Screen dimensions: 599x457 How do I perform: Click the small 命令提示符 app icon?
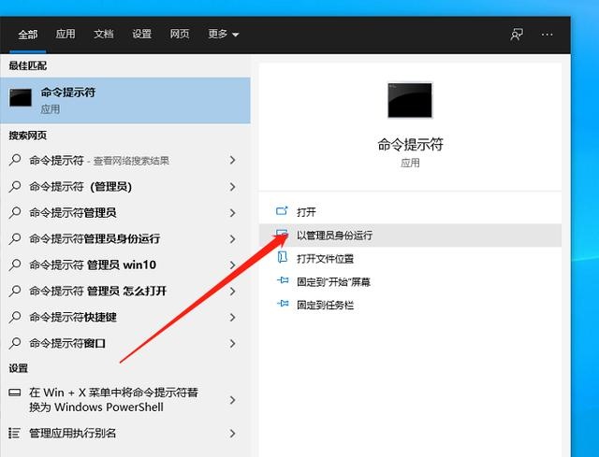pyautogui.click(x=21, y=97)
